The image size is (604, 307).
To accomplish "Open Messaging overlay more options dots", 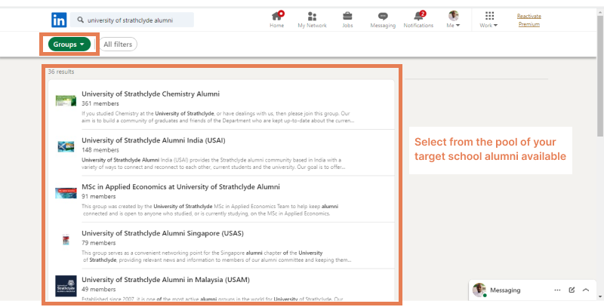I will click(557, 290).
